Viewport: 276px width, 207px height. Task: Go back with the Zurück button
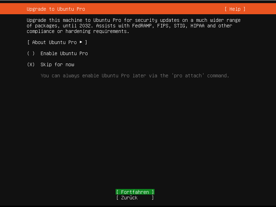click(x=135, y=198)
